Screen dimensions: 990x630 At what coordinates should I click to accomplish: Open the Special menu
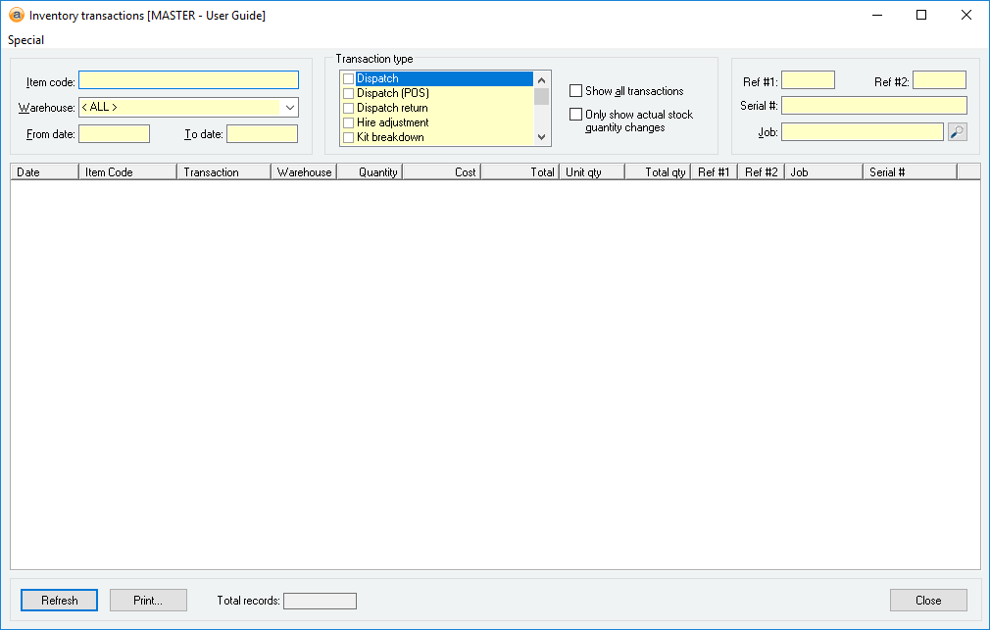click(26, 40)
